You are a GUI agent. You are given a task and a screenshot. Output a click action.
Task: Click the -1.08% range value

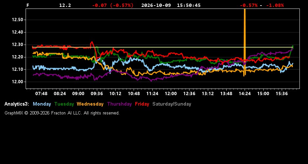pyautogui.click(x=275, y=5)
